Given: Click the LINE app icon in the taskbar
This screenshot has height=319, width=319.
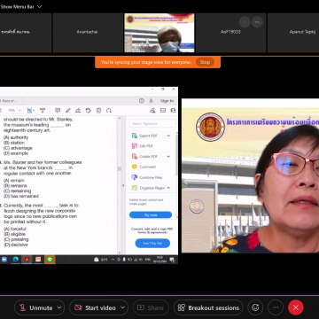Looking at the screenshot, I should 50,260.
